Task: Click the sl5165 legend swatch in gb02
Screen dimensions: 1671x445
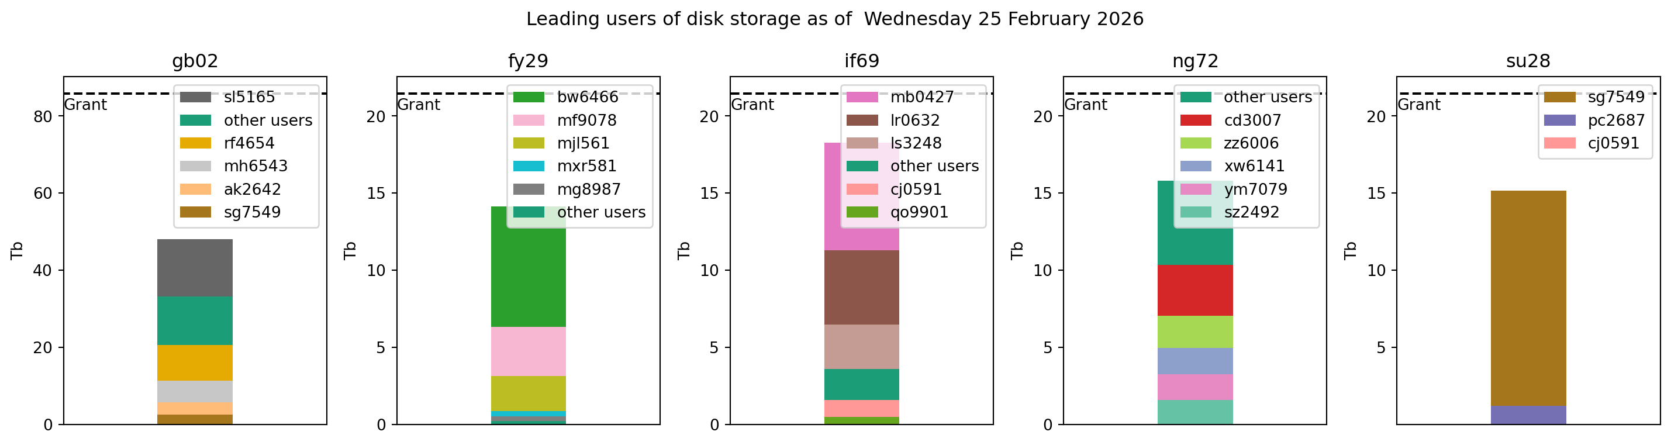Action: pos(195,97)
